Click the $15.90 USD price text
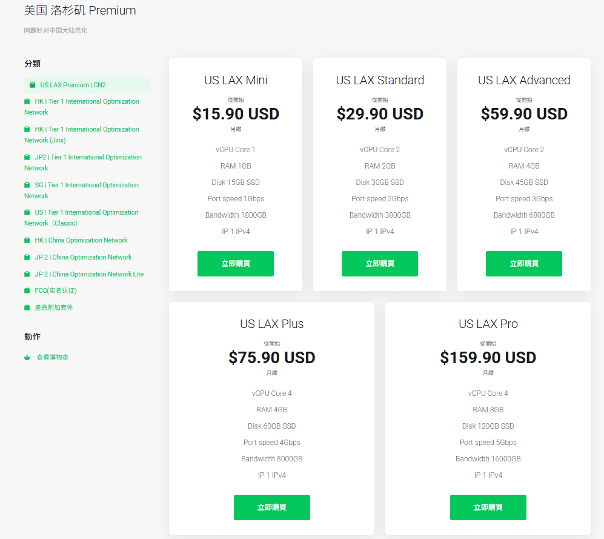 click(236, 114)
